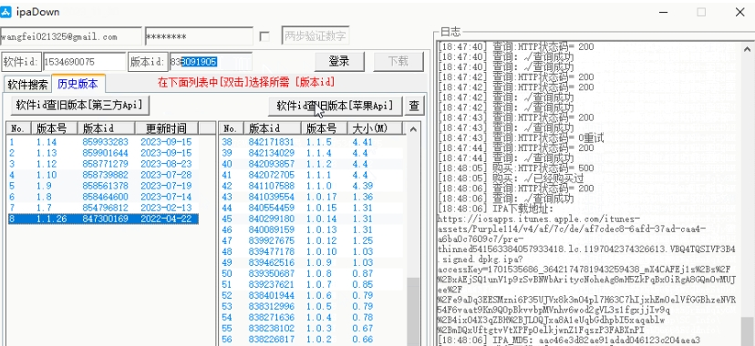This screenshot has width=755, height=346.
Task: Click version id 840554459
Action: (271, 209)
